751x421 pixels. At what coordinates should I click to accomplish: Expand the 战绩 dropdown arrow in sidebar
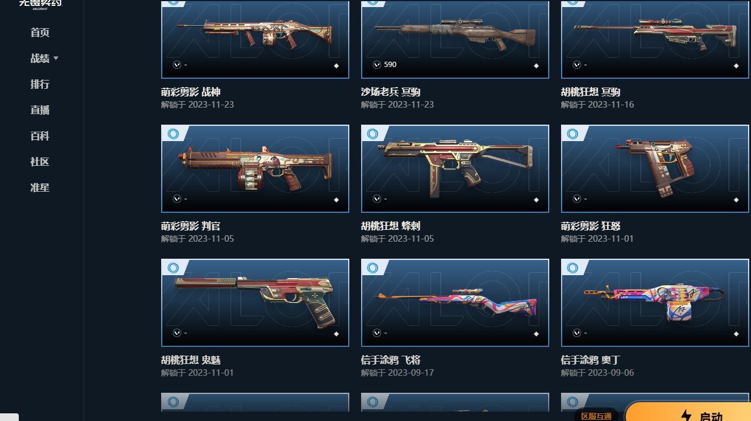[56, 58]
